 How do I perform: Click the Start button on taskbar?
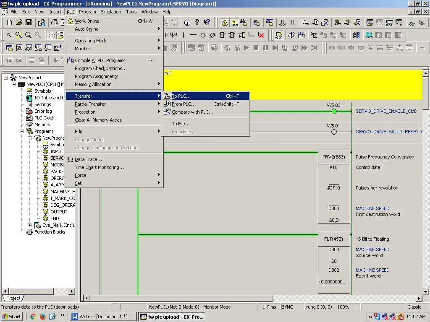tap(12, 317)
